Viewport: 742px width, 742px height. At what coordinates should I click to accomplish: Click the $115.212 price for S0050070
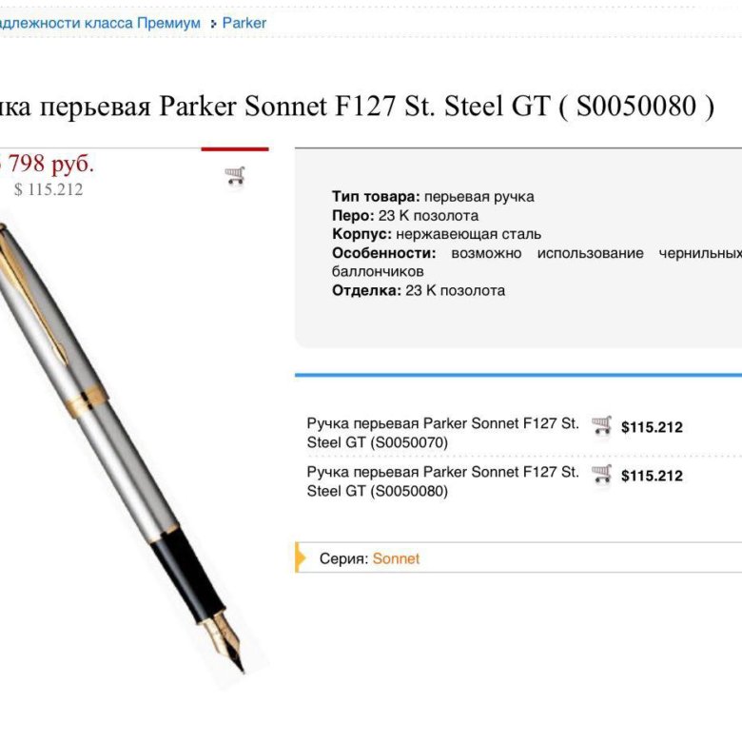tap(652, 427)
